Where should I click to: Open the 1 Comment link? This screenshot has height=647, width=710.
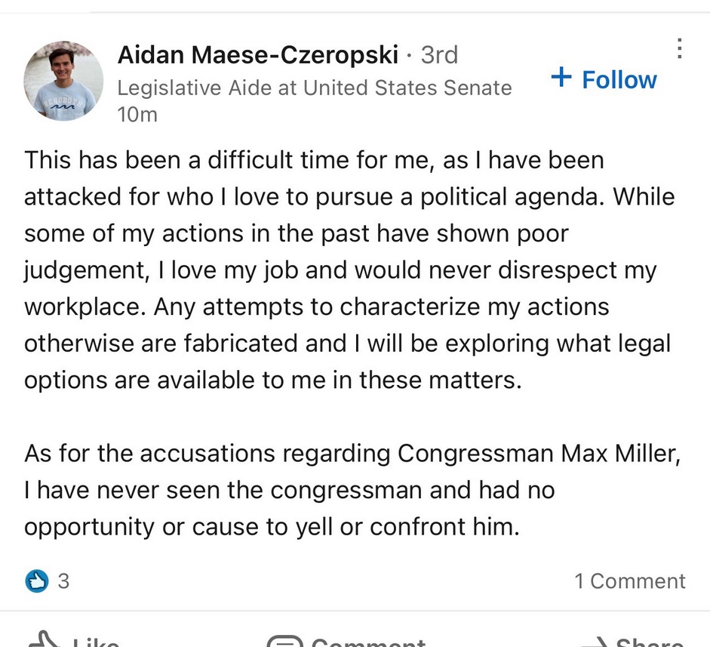[630, 581]
